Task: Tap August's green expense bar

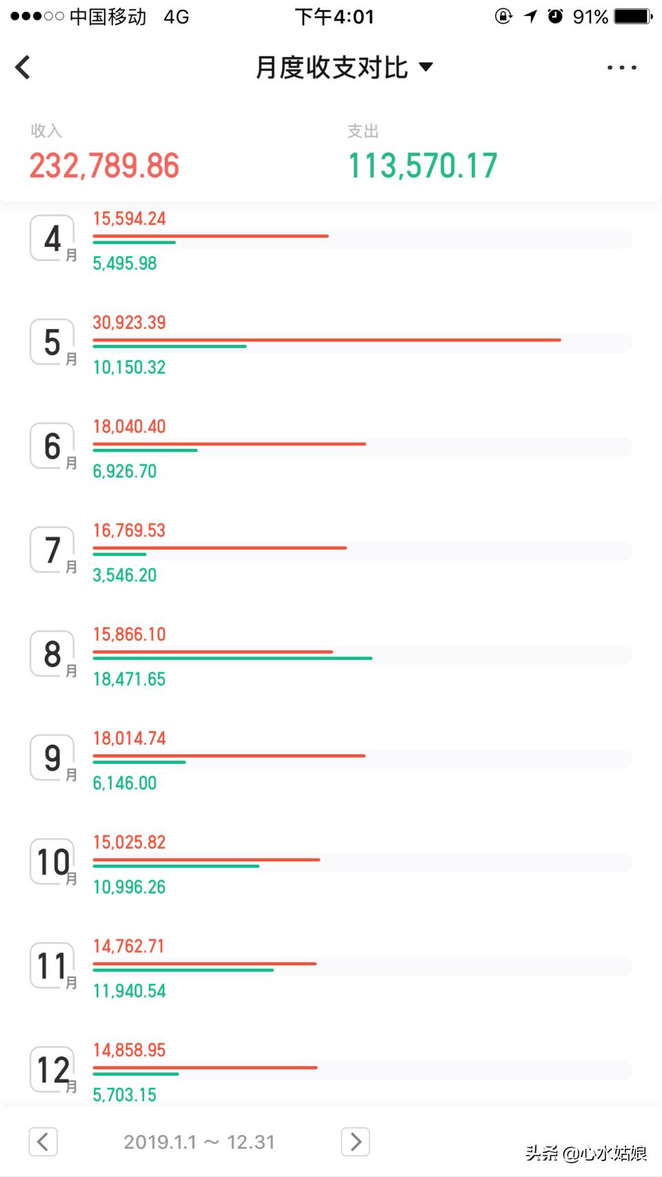Action: [x=232, y=658]
